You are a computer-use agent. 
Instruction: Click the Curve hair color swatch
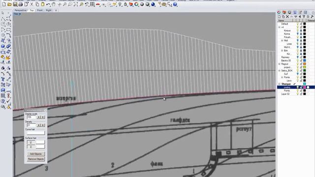pyautogui.click(x=36, y=133)
